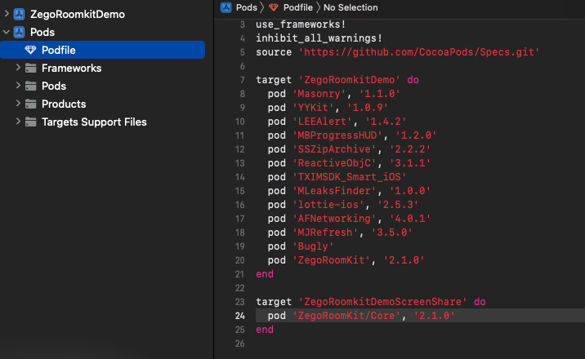Image resolution: width=585 pixels, height=359 pixels.
Task: Click the 'MJRefresh' pod name
Action: [x=325, y=233]
